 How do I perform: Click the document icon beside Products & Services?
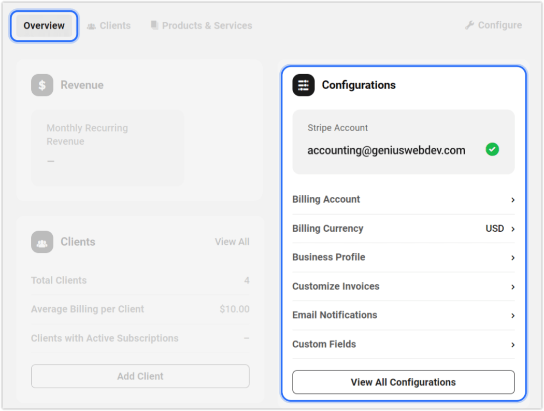(x=154, y=24)
